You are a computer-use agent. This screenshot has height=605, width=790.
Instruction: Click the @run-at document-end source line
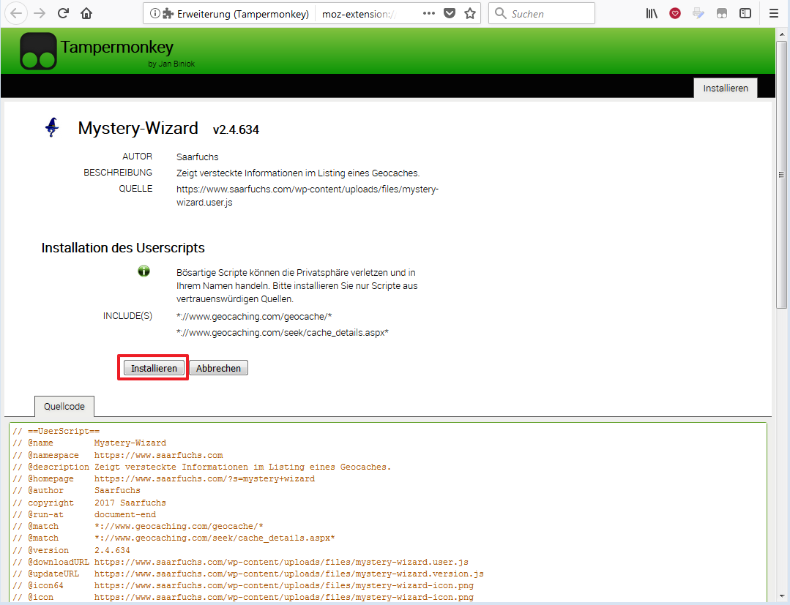pyautogui.click(x=85, y=514)
